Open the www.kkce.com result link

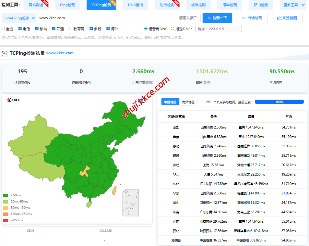60,53
